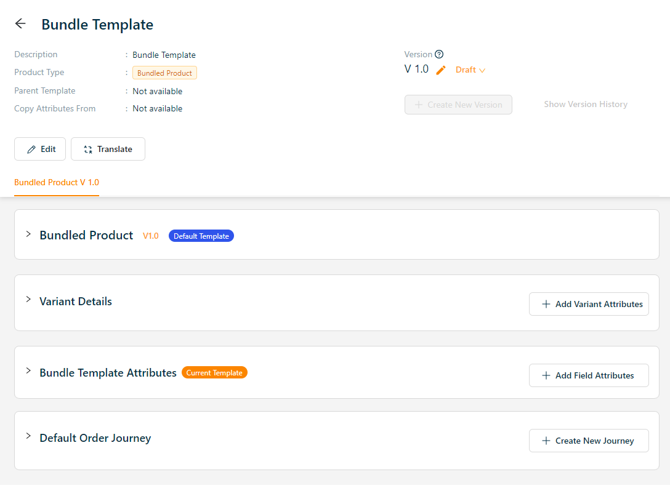Viewport: 670px width, 488px height.
Task: Click the Create New Version button
Action: click(x=458, y=105)
